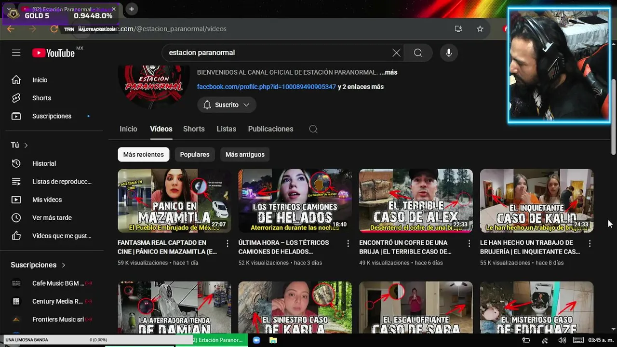Select the Más recientes filter chip

(x=143, y=155)
